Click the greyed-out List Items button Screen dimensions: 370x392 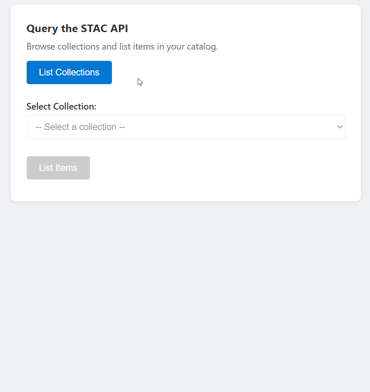point(58,168)
